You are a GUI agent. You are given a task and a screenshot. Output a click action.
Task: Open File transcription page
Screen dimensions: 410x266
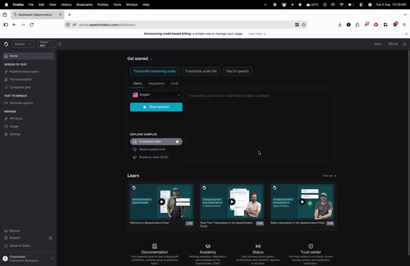click(20, 79)
